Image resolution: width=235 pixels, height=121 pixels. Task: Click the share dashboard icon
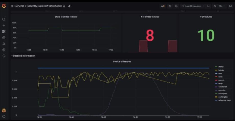click(x=69, y=6)
